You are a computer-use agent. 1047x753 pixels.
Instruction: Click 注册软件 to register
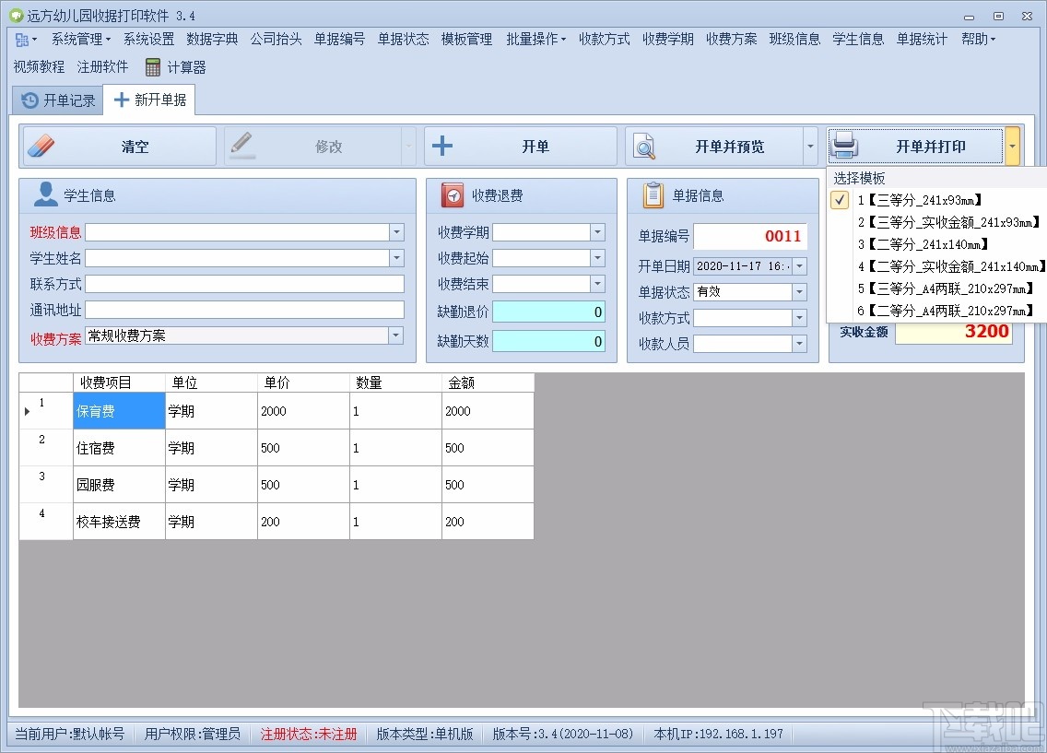102,66
